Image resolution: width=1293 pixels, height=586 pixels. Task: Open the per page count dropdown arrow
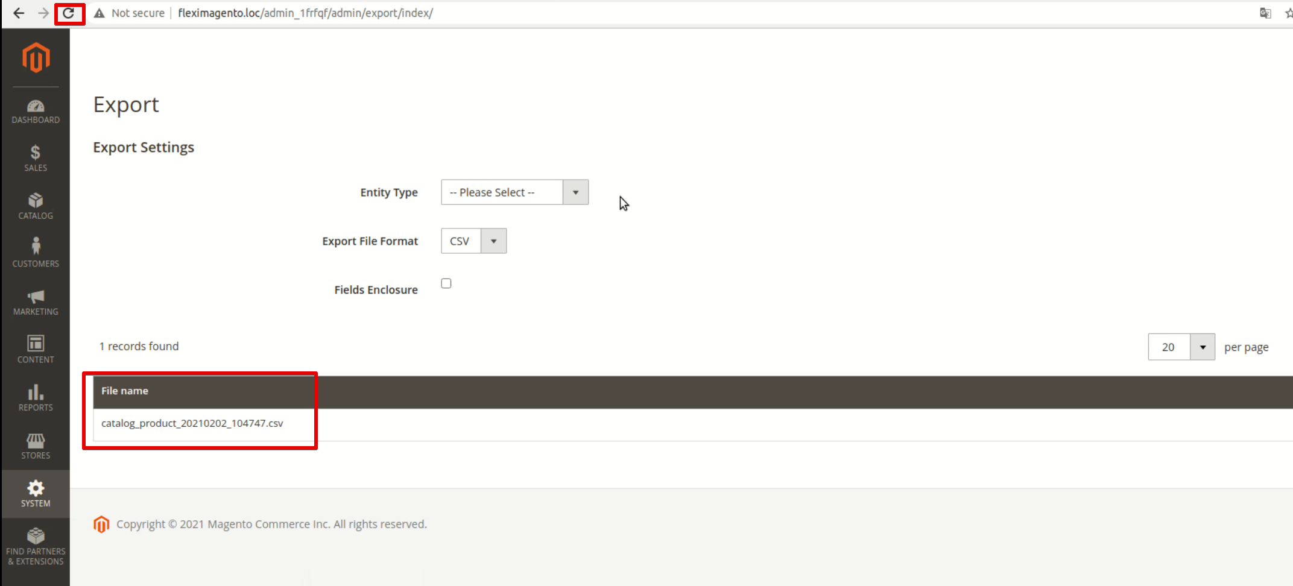[1203, 347]
